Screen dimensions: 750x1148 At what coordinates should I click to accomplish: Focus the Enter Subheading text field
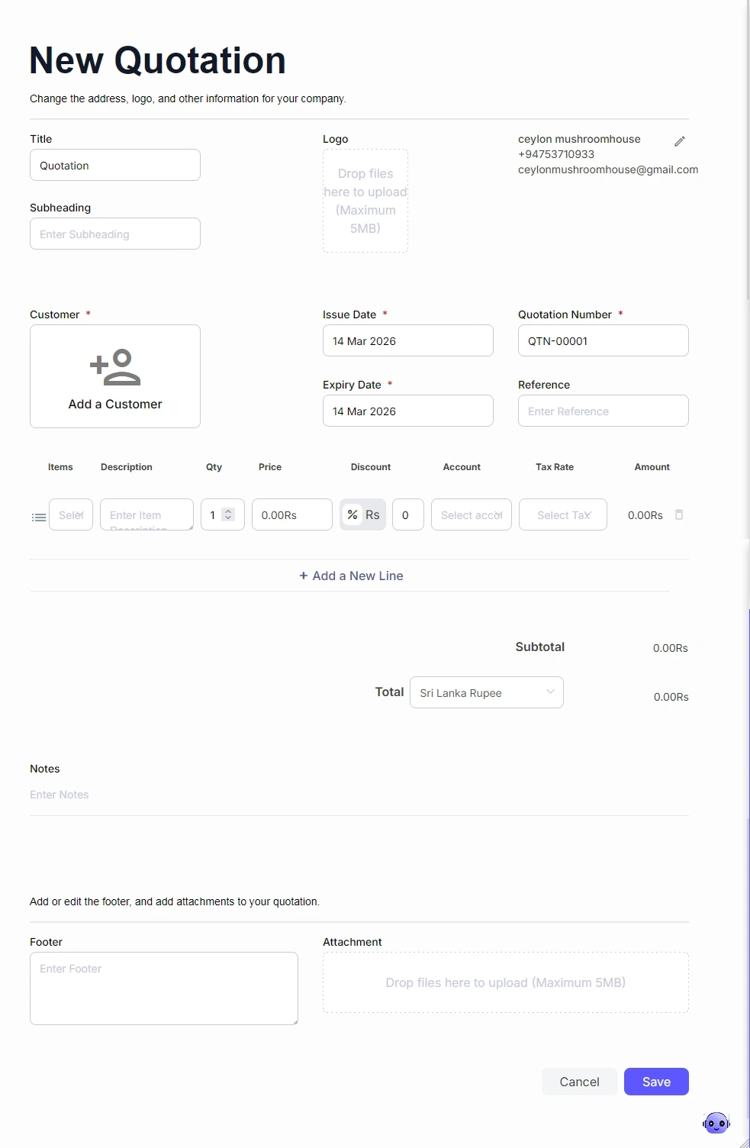pyautogui.click(x=115, y=234)
